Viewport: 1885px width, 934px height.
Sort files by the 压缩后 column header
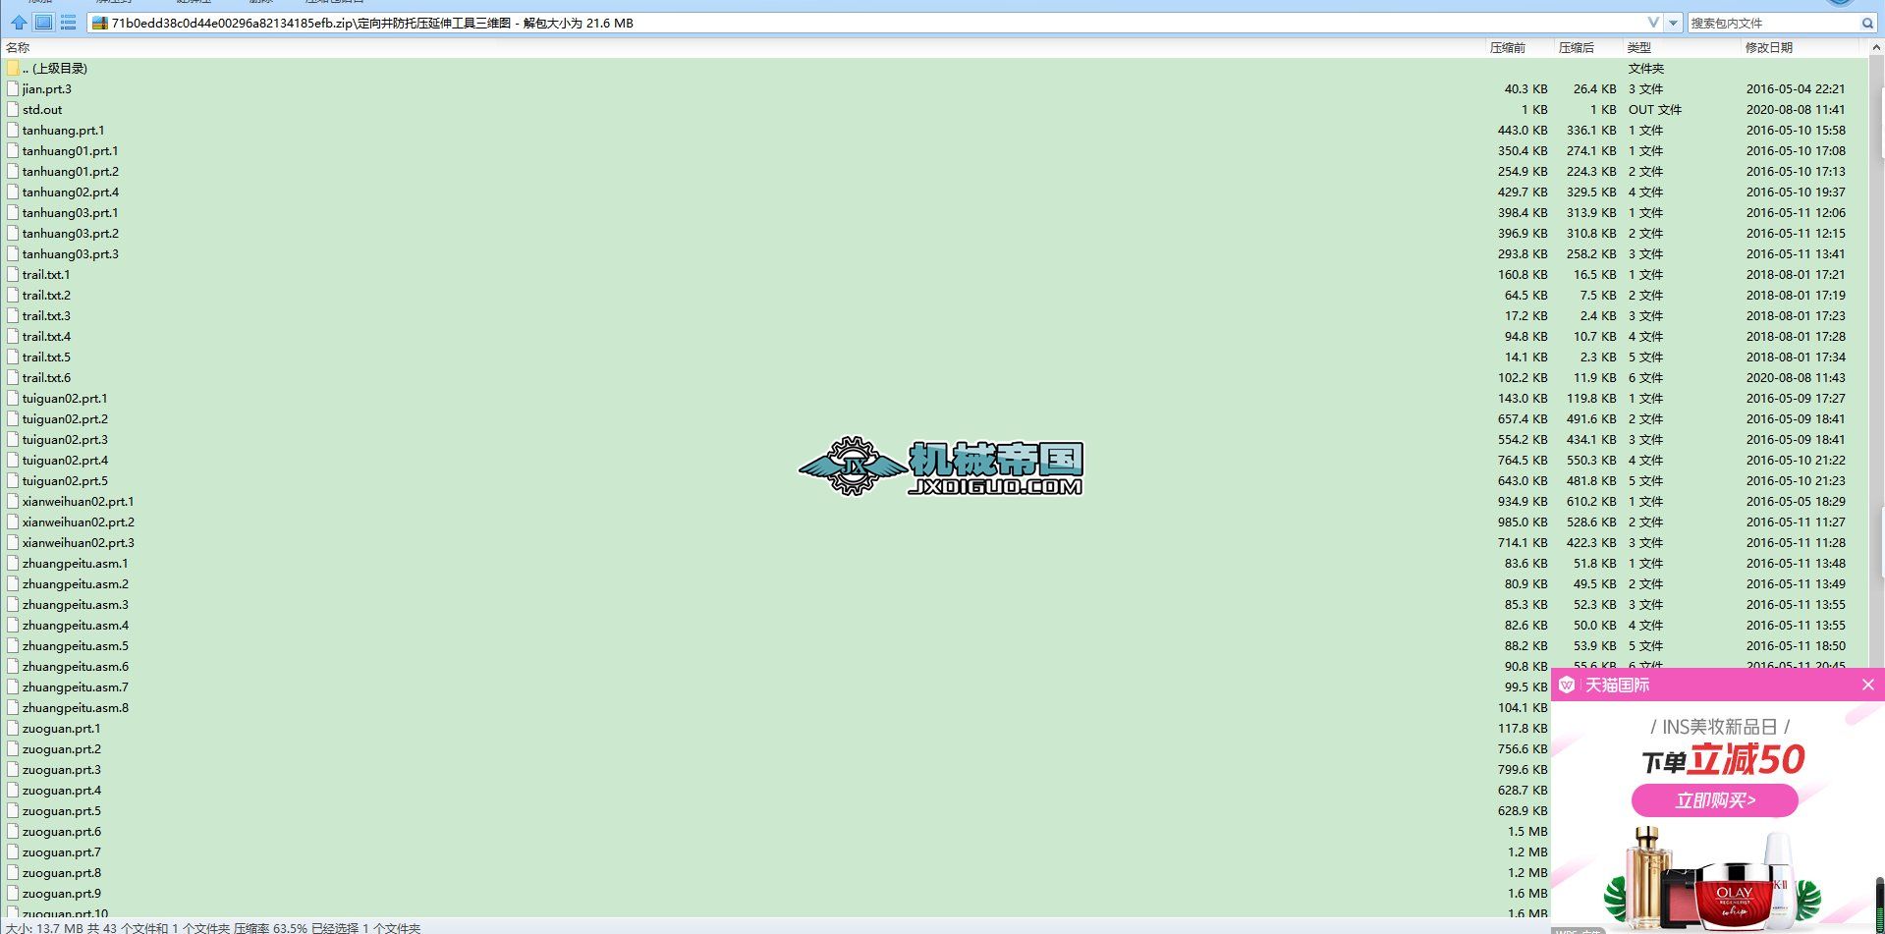click(1577, 47)
